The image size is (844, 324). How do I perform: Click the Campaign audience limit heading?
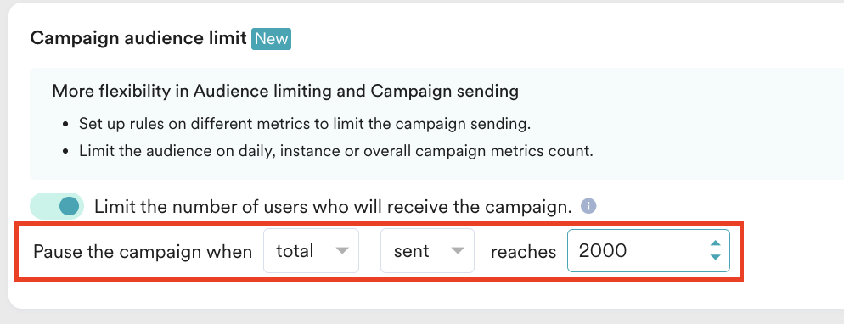tap(138, 39)
